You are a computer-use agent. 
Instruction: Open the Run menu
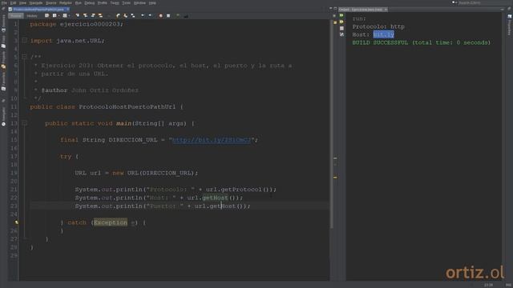point(79,3)
